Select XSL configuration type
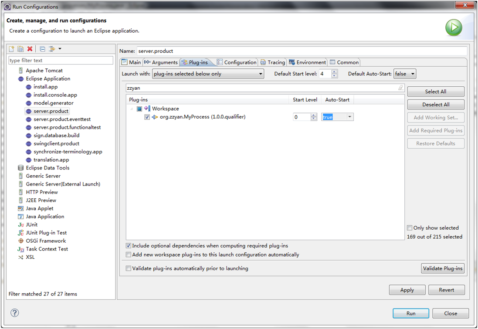478x329 pixels. click(x=30, y=257)
